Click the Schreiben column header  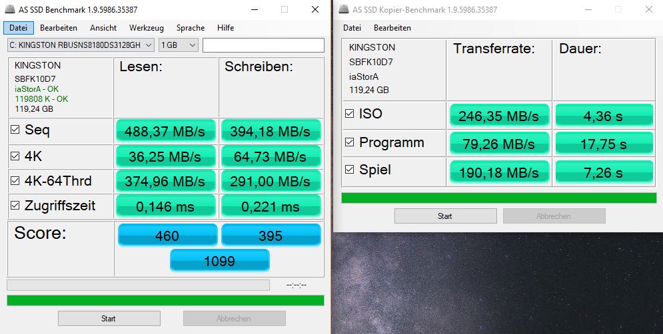pyautogui.click(x=259, y=67)
